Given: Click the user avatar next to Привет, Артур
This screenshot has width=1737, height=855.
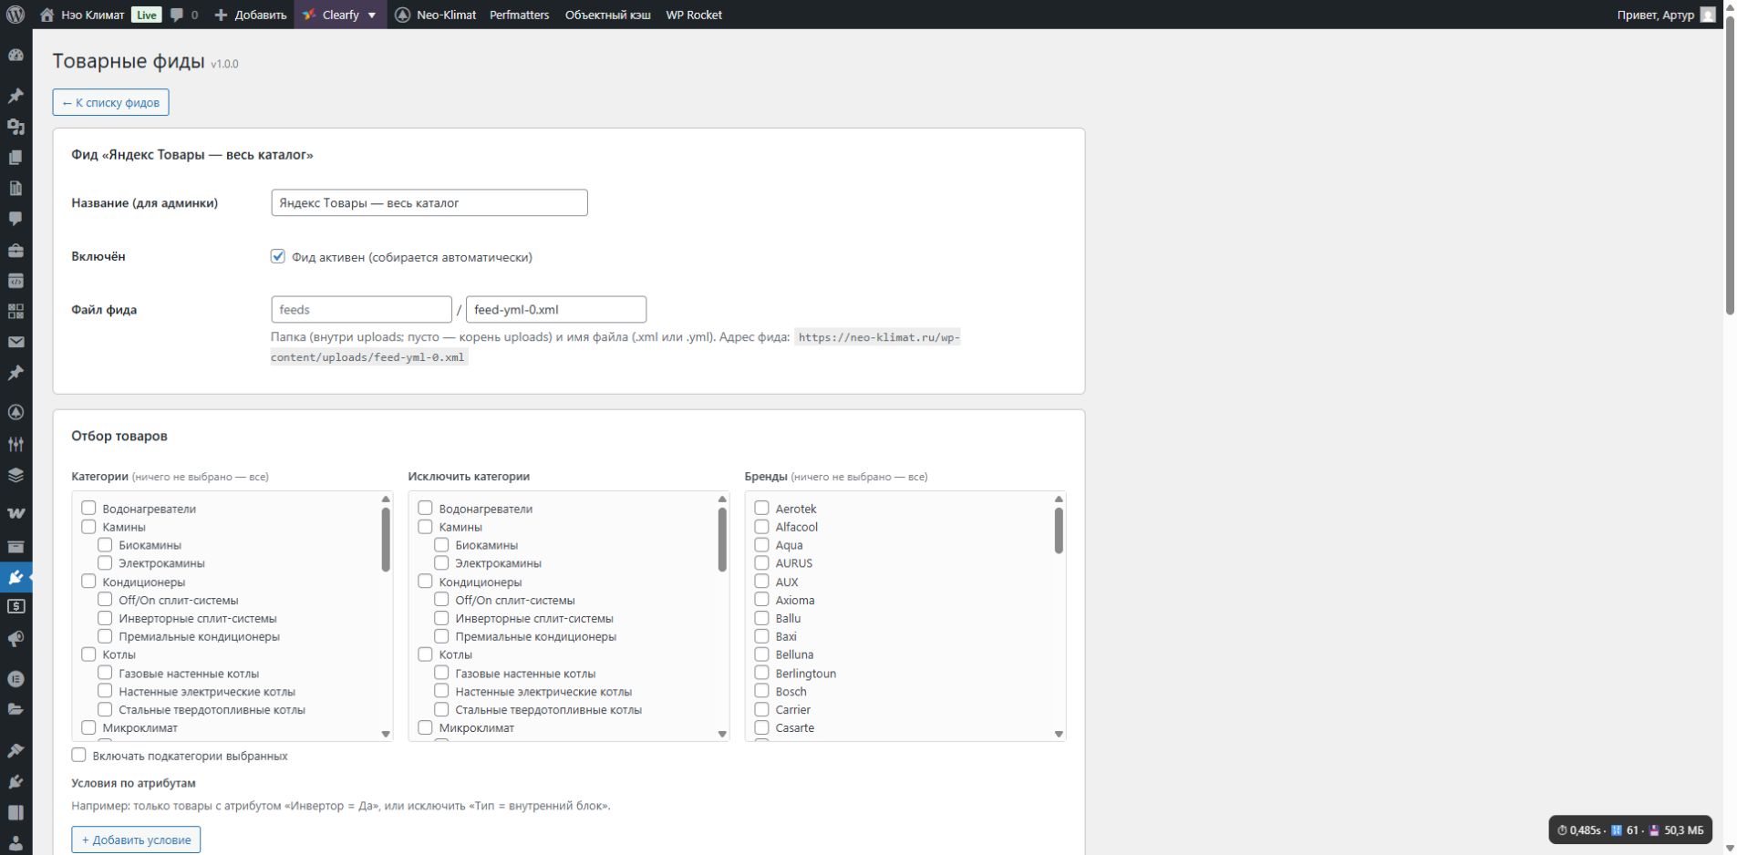Looking at the screenshot, I should click(1708, 15).
